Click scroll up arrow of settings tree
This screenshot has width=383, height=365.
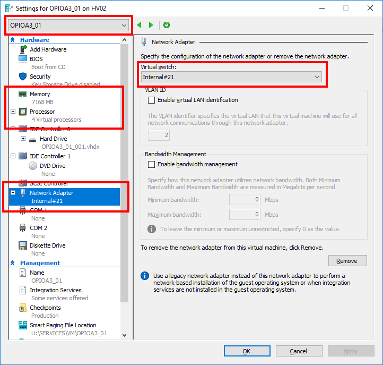[124, 40]
